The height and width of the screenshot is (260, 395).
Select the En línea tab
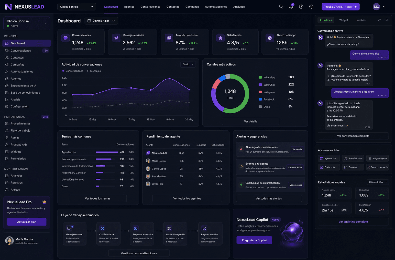[326, 20]
